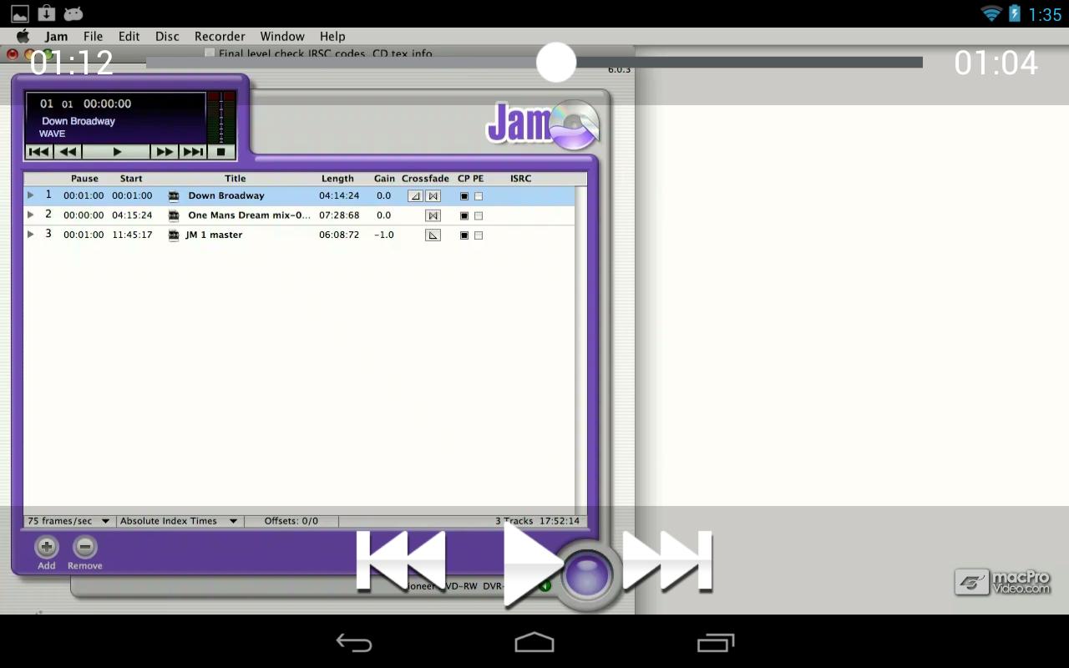Click the Start time 11:45:17
This screenshot has width=1069, height=668.
coord(132,235)
